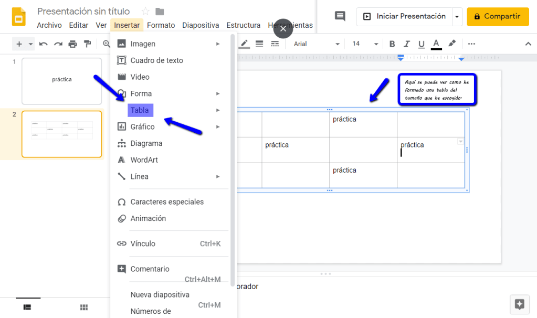Open the comment history icon

(x=340, y=16)
